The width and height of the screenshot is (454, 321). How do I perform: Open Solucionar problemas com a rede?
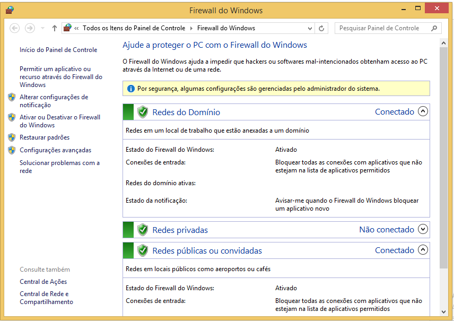[59, 167]
